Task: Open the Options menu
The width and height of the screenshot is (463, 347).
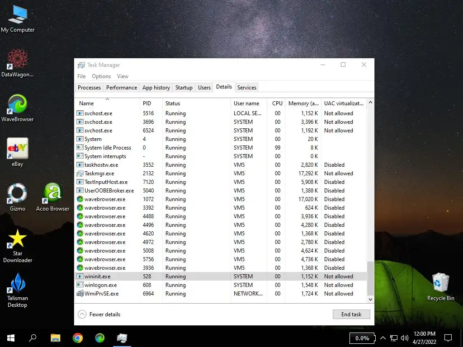Action: click(x=101, y=76)
